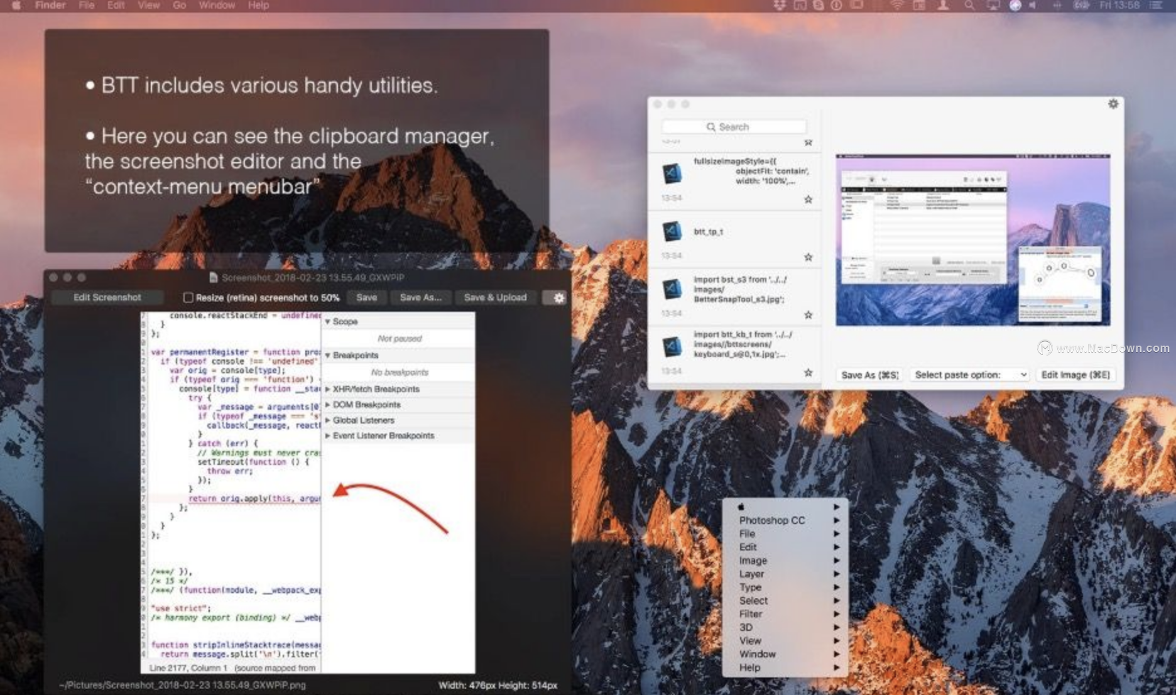Expand XHR/fetch Breakpoints section
Viewport: 1176px width, 695px height.
(x=327, y=390)
